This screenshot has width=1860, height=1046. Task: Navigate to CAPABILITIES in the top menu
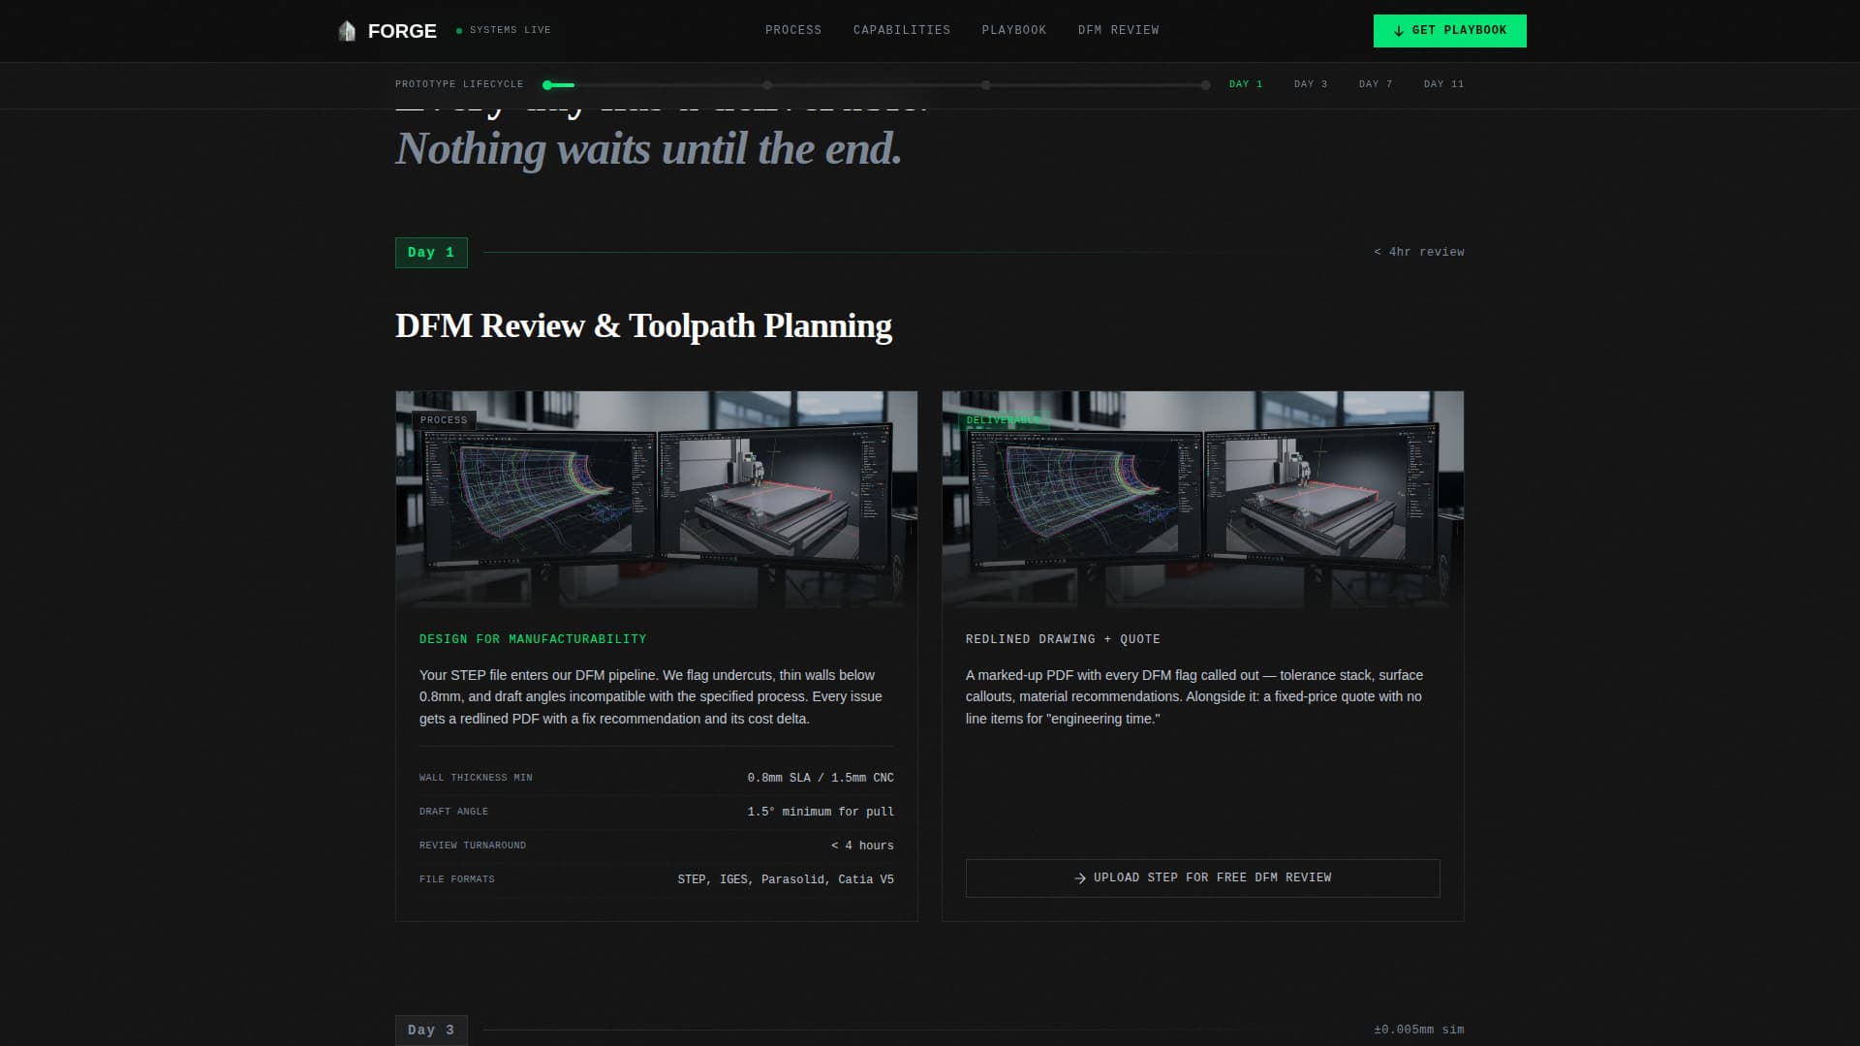click(x=901, y=30)
